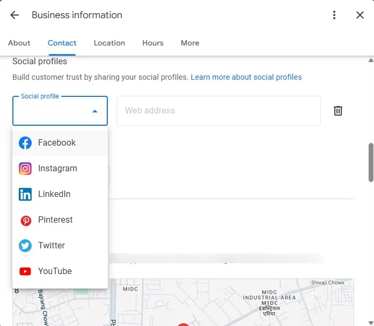Focus the Web address input field
Image resolution: width=374 pixels, height=326 pixels.
click(x=218, y=111)
